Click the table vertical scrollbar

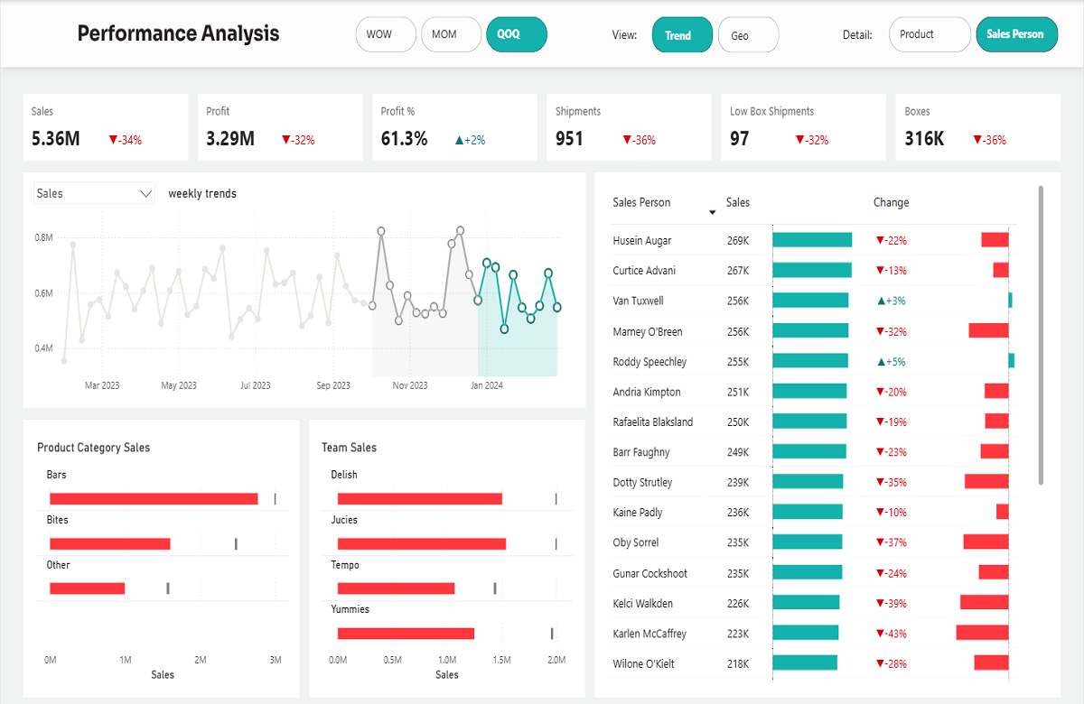coord(1042,334)
